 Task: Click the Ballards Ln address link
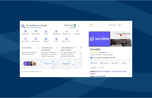click(108, 72)
